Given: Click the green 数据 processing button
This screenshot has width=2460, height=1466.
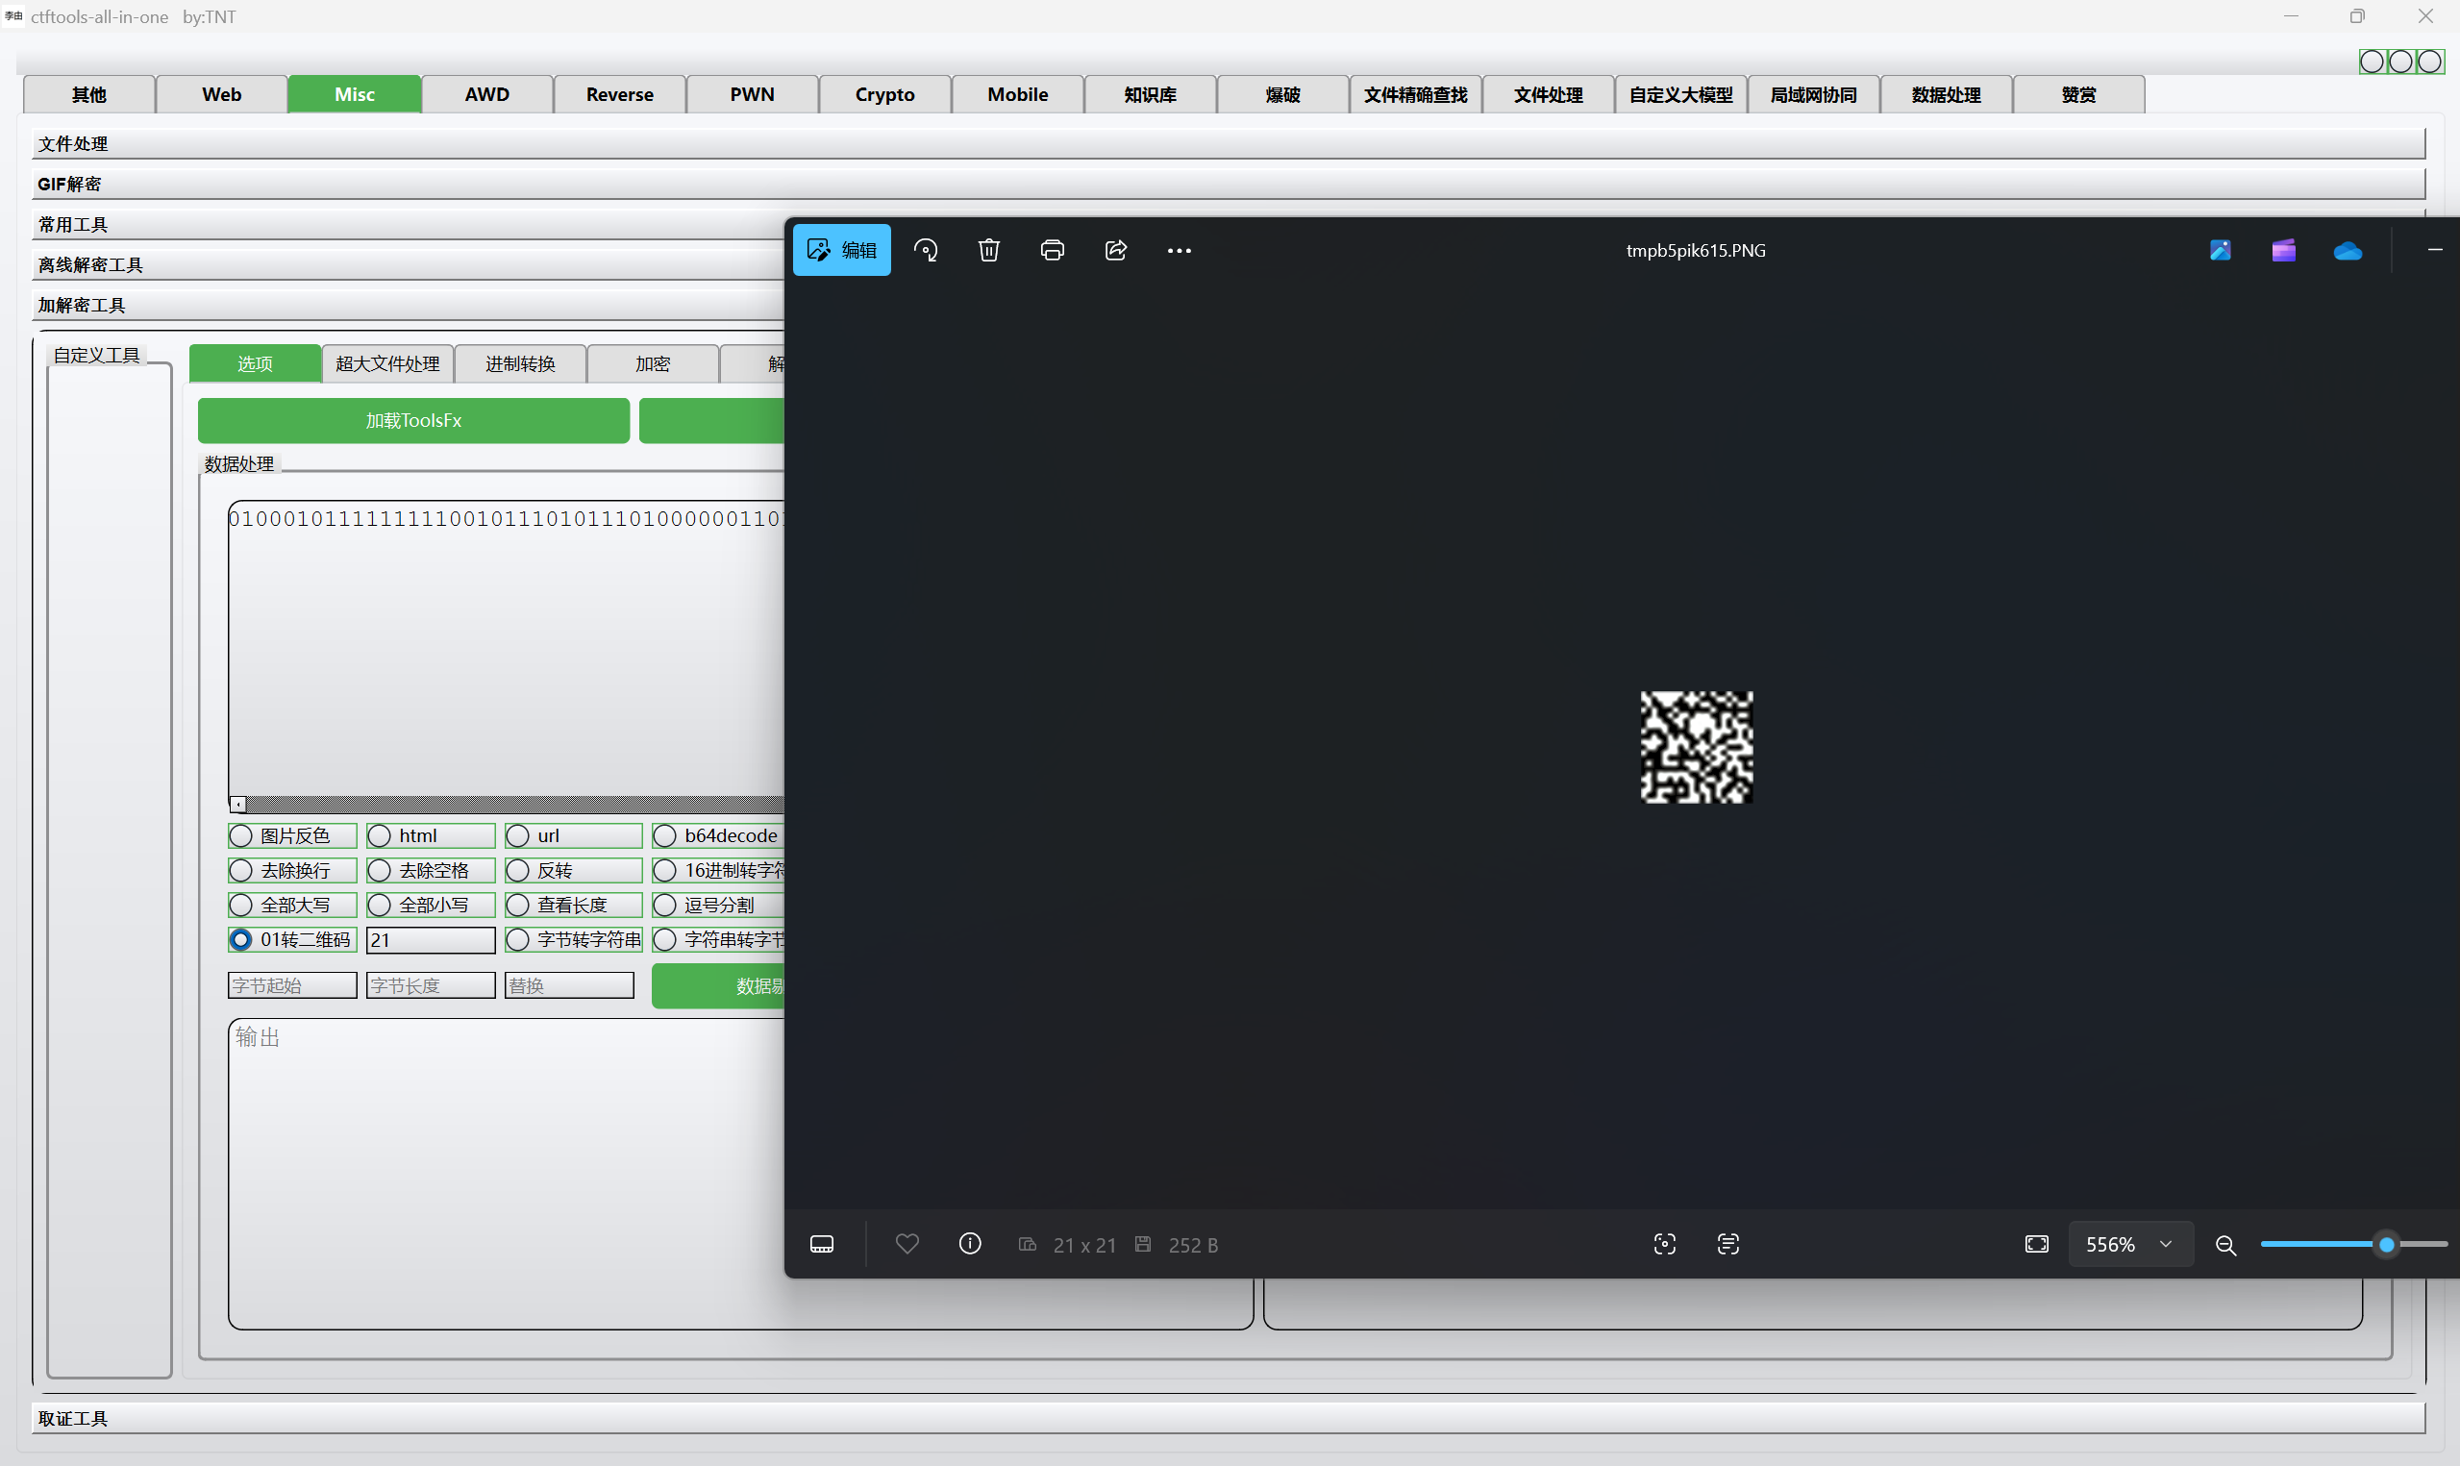Looking at the screenshot, I should tap(718, 986).
